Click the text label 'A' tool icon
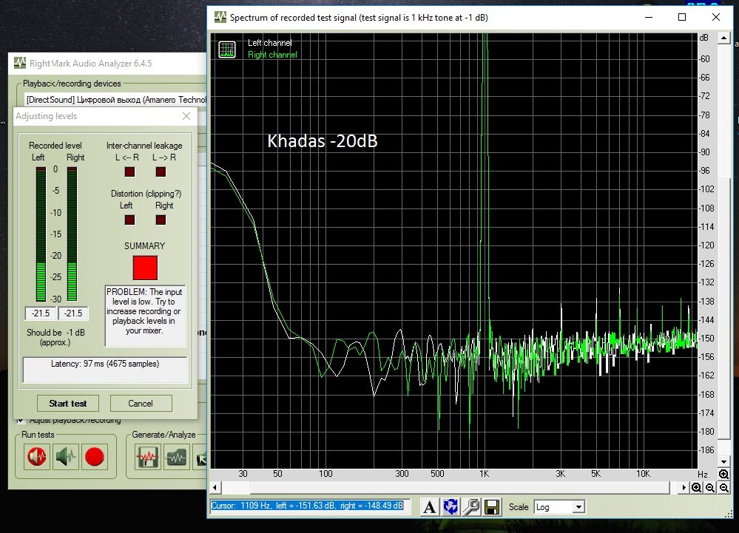Screen dimensions: 739x533 [429, 507]
